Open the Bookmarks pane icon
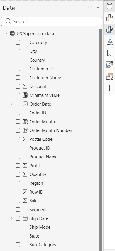 point(109,53)
